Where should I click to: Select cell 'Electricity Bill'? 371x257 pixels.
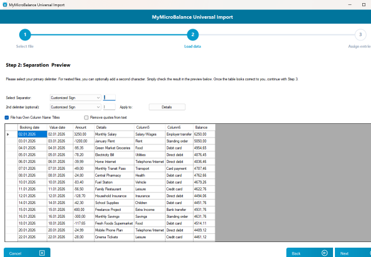114,155
